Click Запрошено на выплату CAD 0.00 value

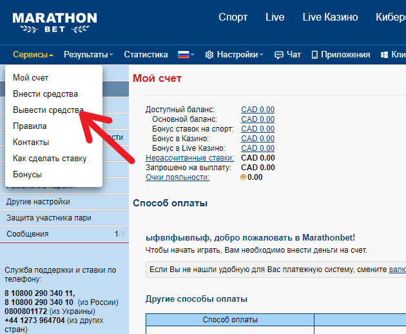(x=258, y=168)
